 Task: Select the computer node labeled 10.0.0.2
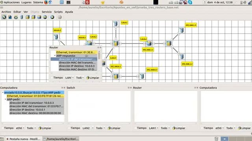[x=56, y=37]
